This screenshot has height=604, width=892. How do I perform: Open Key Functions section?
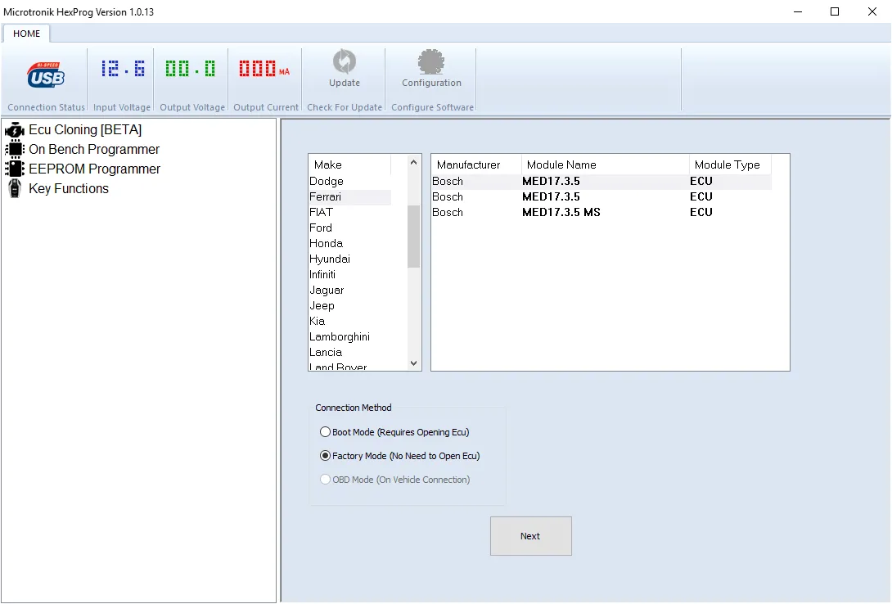pyautogui.click(x=68, y=188)
